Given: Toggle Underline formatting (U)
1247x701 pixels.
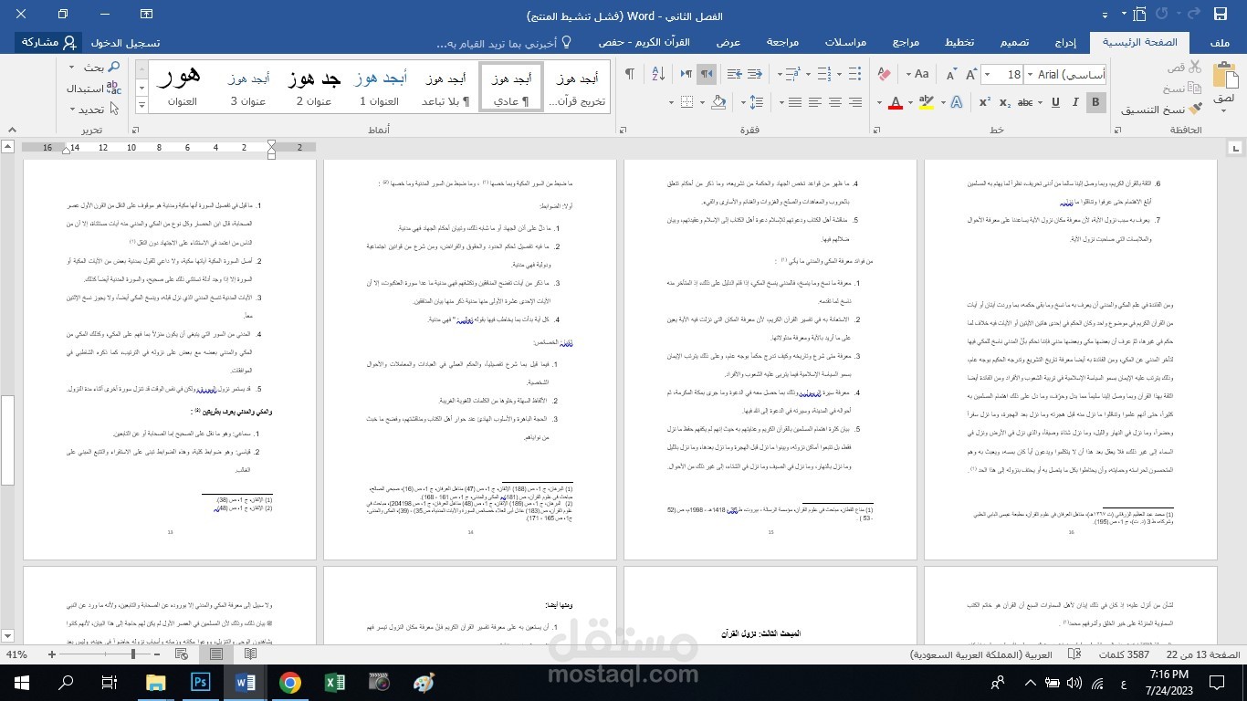Looking at the screenshot, I should pos(1055,102).
